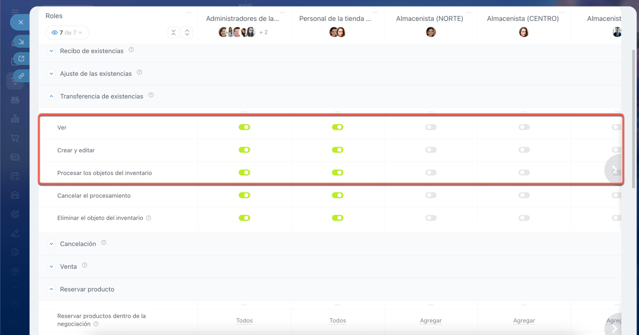Click the help icon beside Eliminar el objeto del inventario
The image size is (639, 335).
(x=148, y=218)
